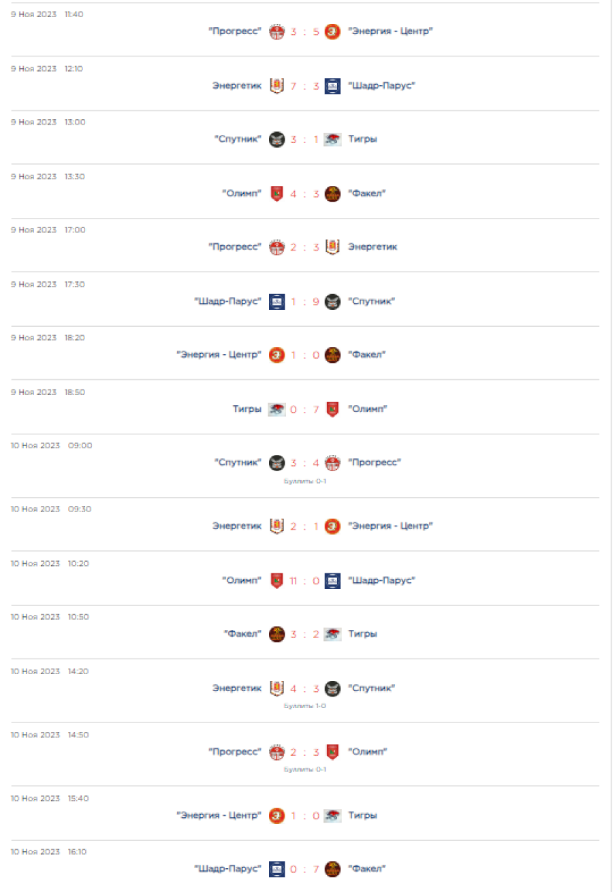Click Энергия - Центр logo in 18:20 match

[x=277, y=355]
